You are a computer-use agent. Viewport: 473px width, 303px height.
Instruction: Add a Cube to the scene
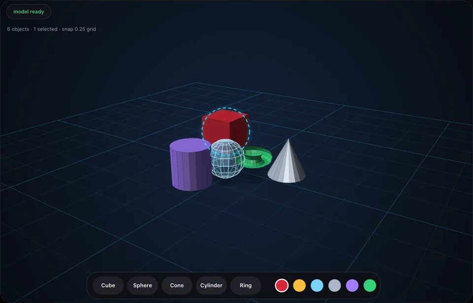[x=108, y=285]
